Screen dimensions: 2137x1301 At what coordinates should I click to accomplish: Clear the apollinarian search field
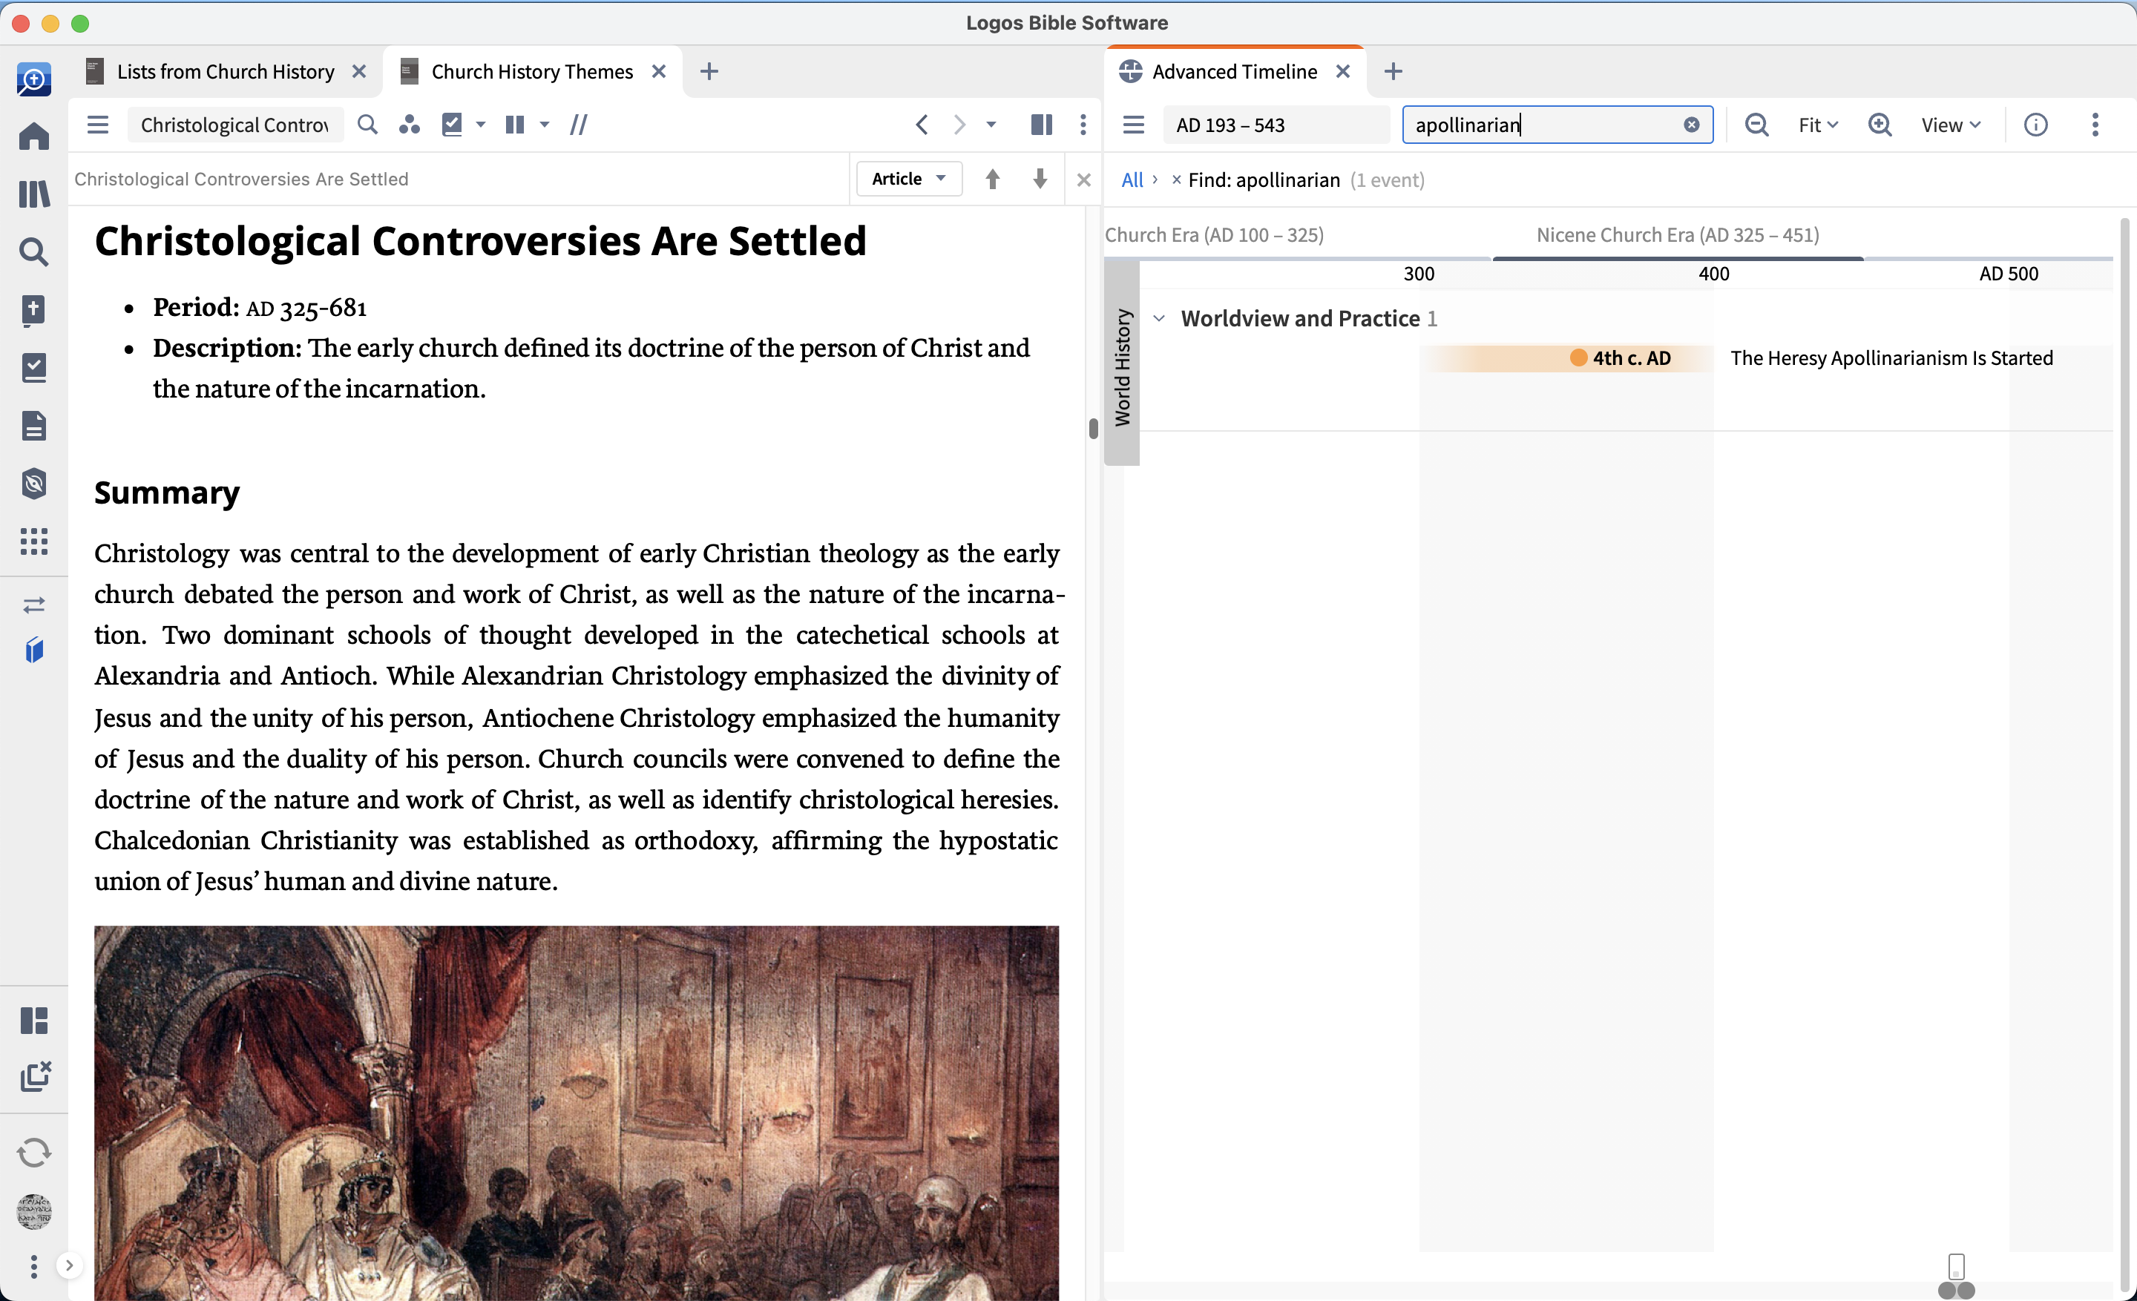pyautogui.click(x=1691, y=125)
